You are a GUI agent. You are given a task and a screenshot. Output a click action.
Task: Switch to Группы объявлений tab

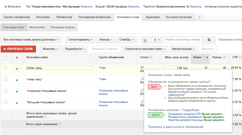tap(17, 17)
